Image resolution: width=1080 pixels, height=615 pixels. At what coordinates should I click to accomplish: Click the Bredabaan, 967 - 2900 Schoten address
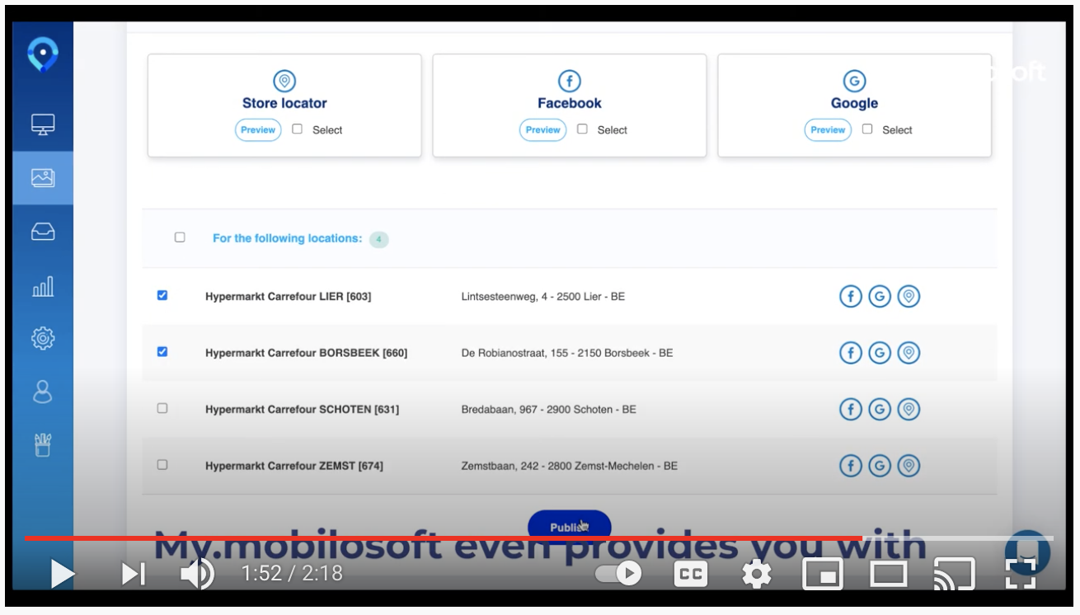pos(549,409)
